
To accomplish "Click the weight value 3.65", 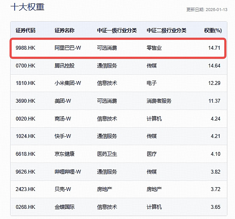I will coord(215,207).
